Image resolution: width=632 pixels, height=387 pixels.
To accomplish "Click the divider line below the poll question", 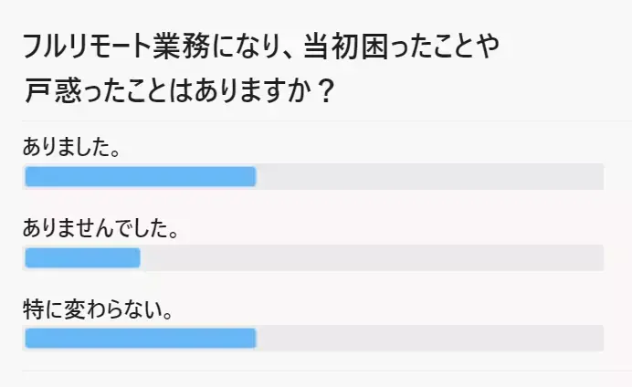I will 327,120.
